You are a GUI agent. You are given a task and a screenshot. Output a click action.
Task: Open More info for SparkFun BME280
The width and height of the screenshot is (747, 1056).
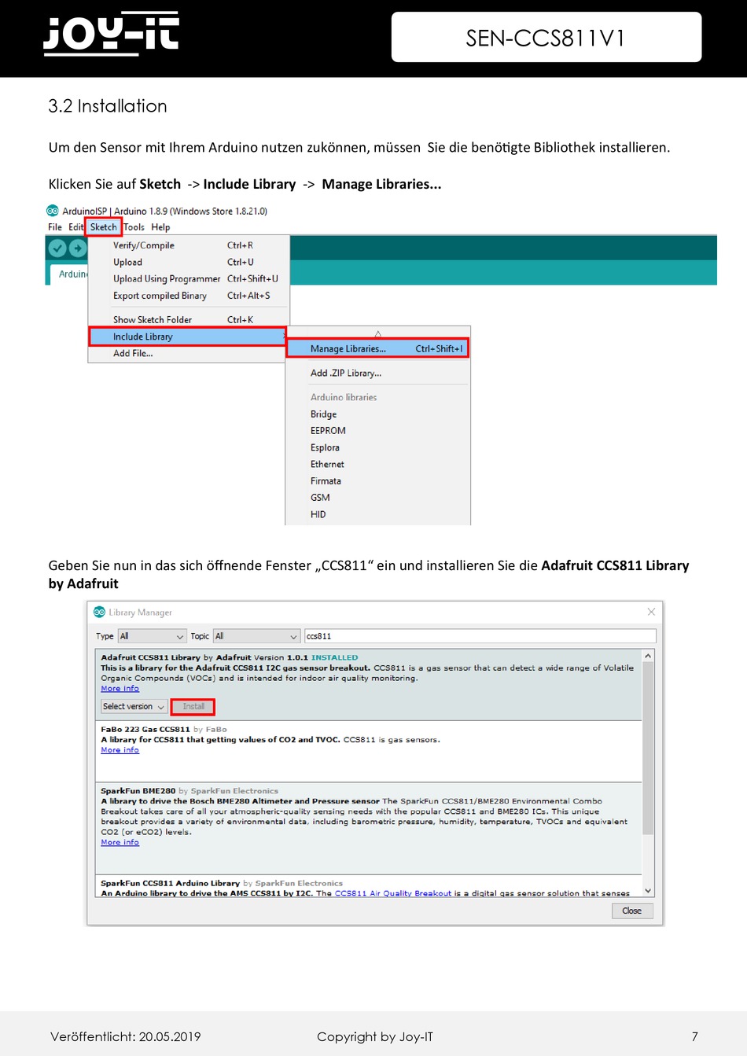click(120, 842)
